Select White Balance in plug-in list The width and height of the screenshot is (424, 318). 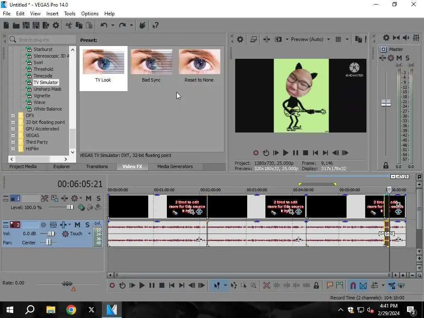click(x=48, y=109)
